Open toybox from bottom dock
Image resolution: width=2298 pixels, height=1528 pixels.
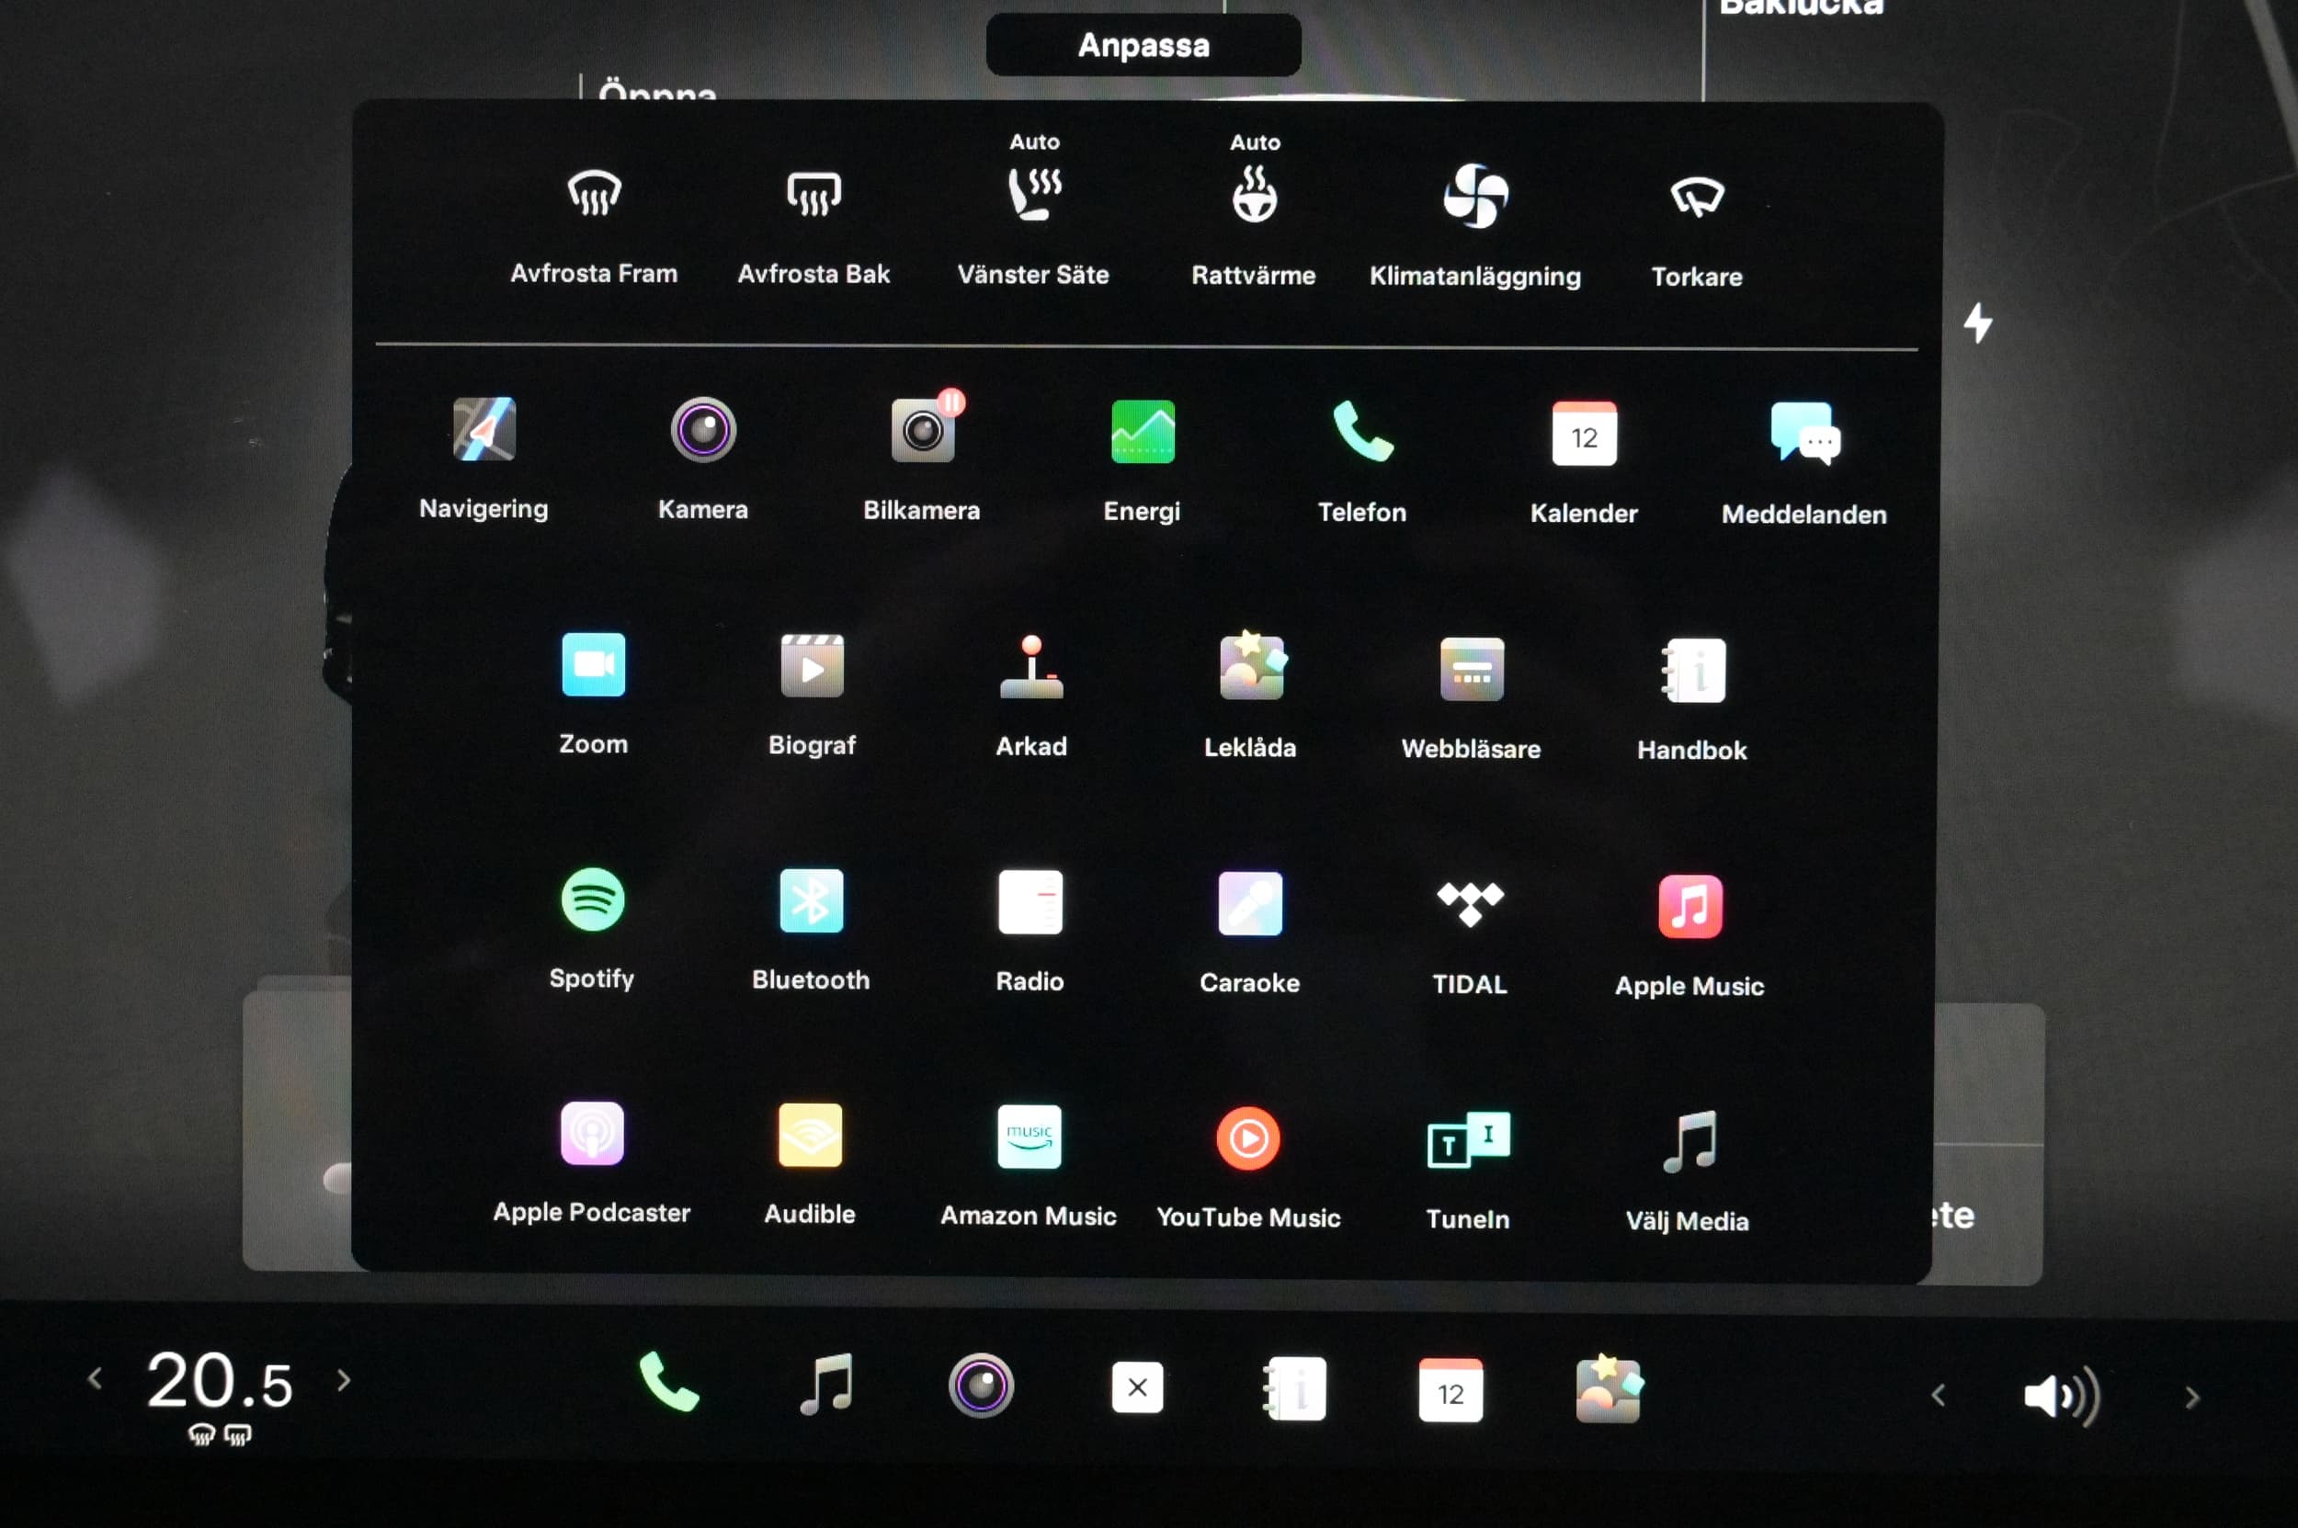pos(1610,1388)
